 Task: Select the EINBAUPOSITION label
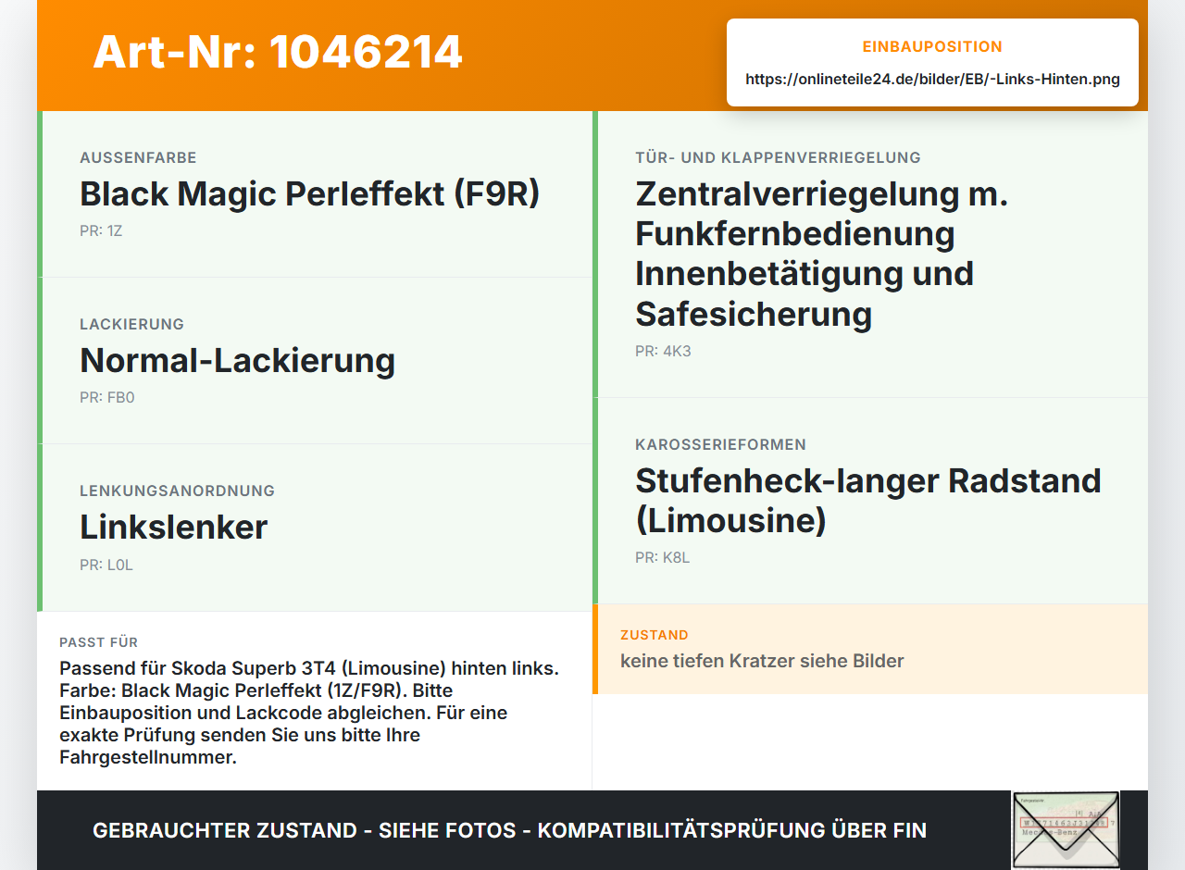point(932,46)
